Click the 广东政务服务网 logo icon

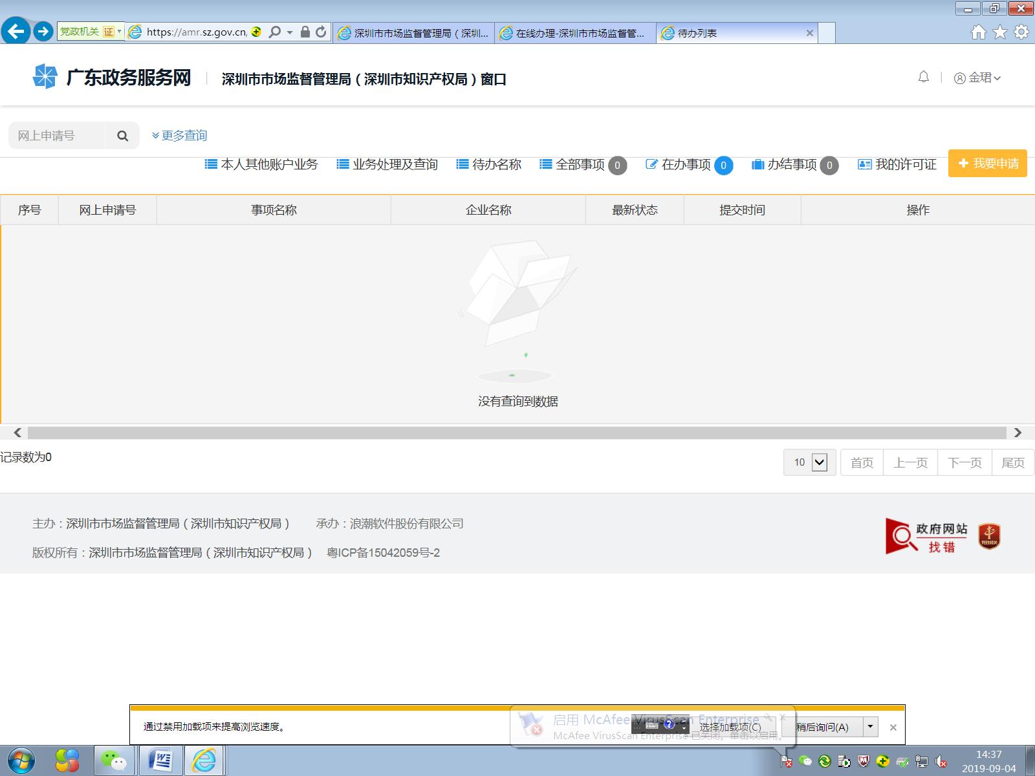coord(45,76)
